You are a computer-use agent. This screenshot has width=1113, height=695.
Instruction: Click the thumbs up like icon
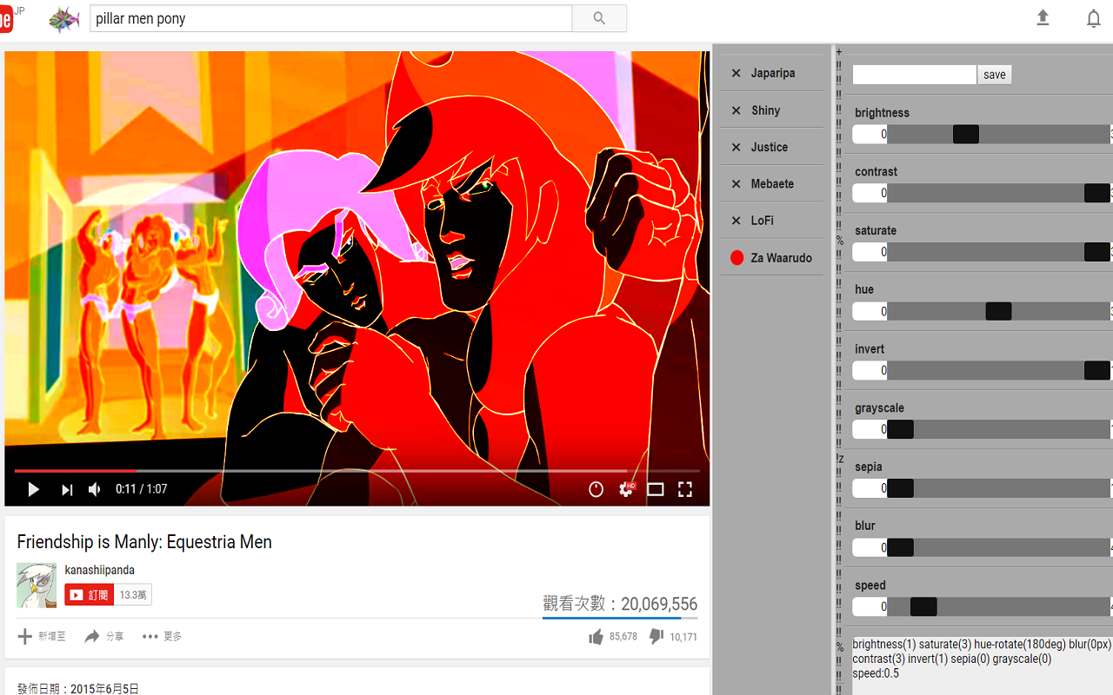point(596,637)
